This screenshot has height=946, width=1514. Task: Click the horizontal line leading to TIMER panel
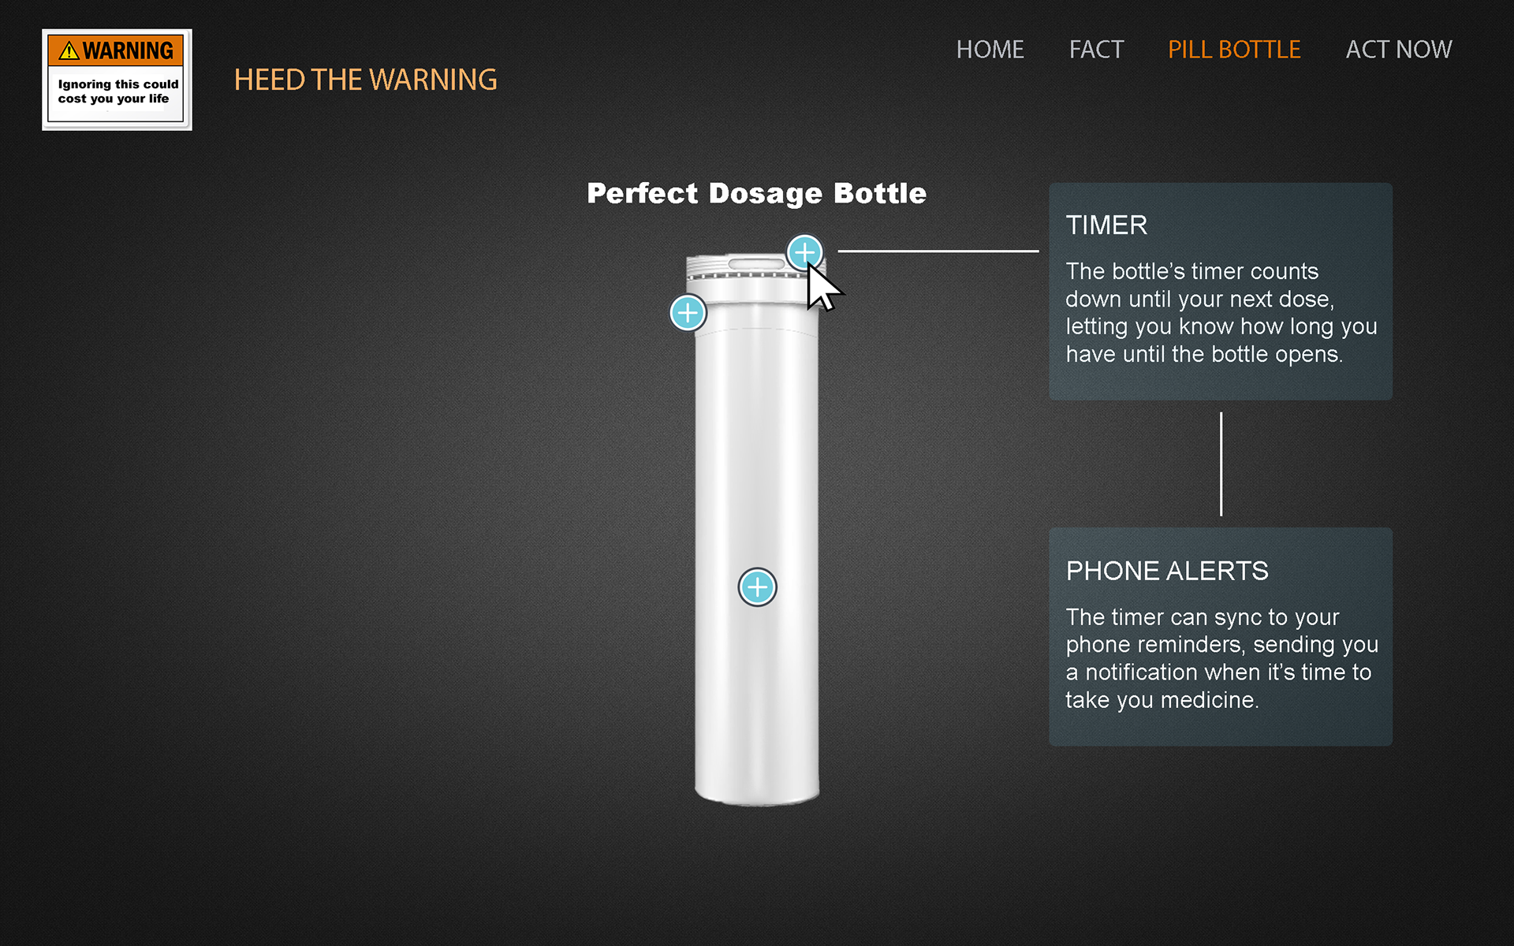(938, 251)
